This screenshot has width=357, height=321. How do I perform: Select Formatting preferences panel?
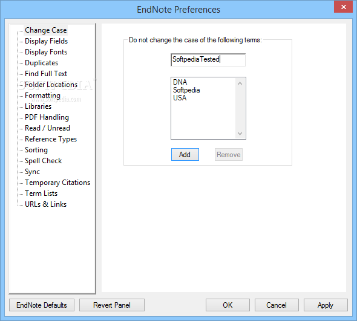pyautogui.click(x=42, y=96)
